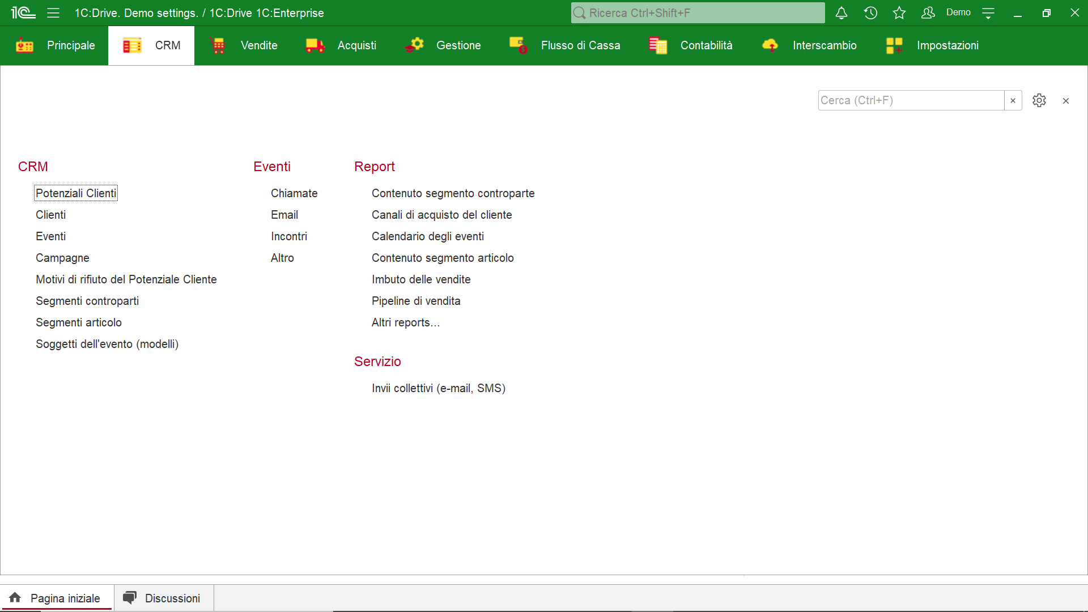Viewport: 1088px width, 612px height.
Task: Open Canali di acquisto del cliente report
Action: point(442,215)
